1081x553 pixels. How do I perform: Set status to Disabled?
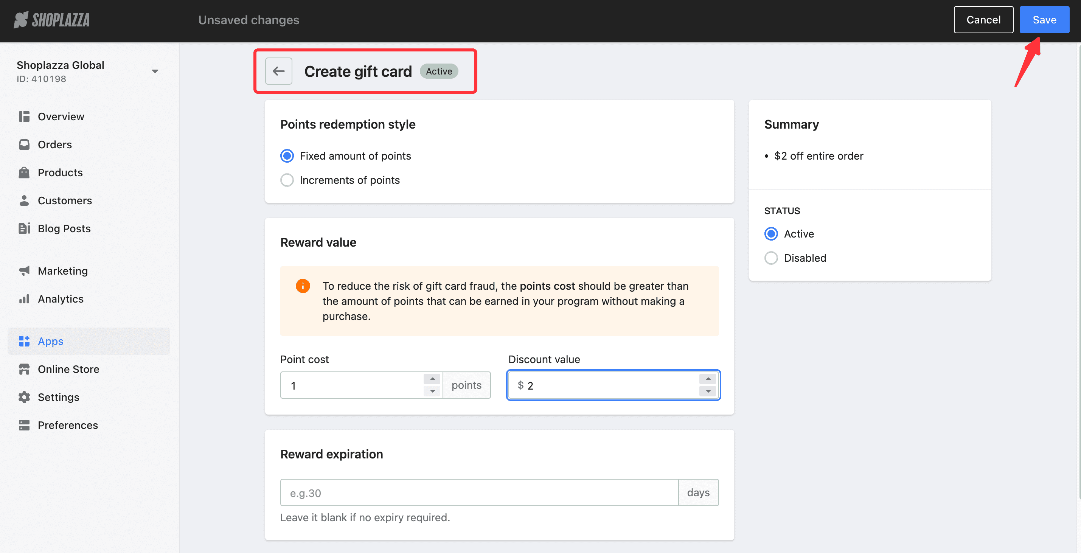(x=771, y=258)
